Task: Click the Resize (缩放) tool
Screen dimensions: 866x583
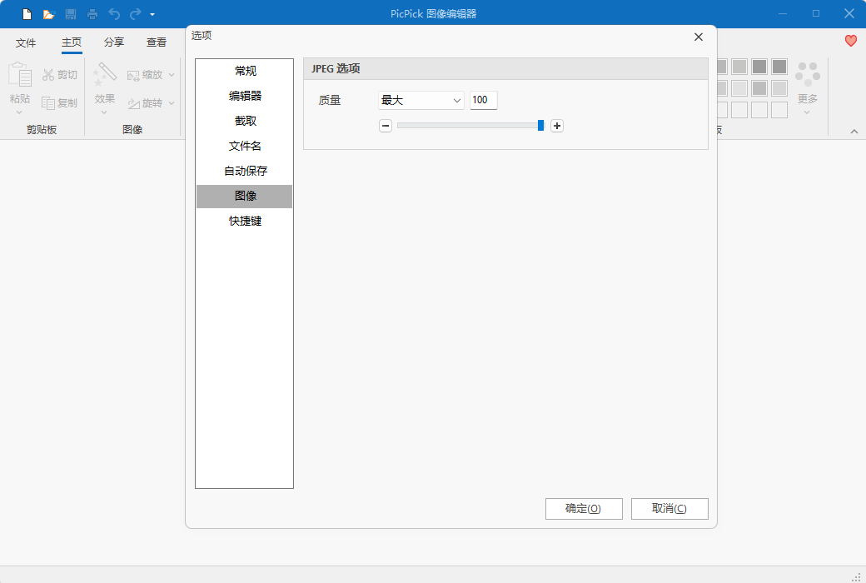Action: (145, 75)
